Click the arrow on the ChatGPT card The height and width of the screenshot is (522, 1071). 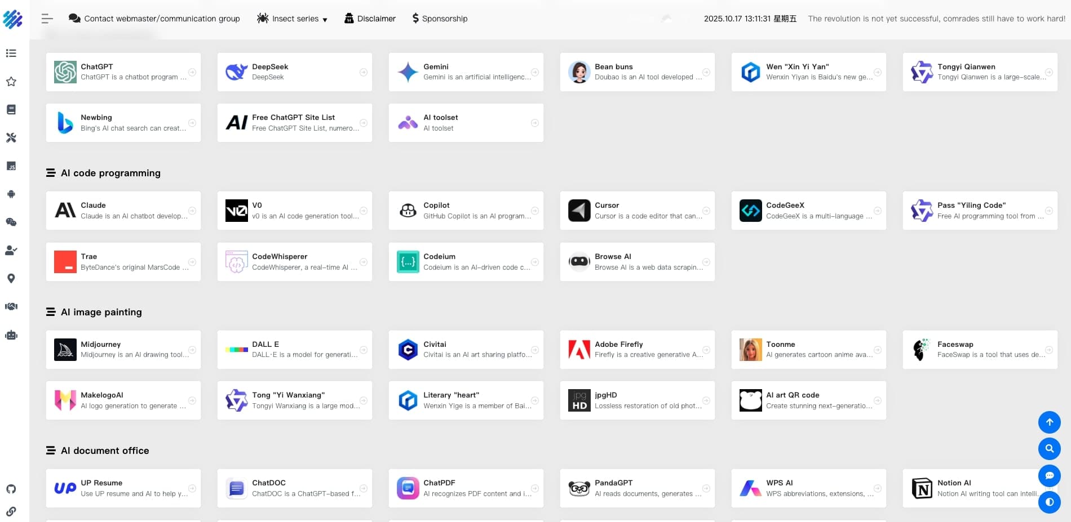(x=192, y=72)
